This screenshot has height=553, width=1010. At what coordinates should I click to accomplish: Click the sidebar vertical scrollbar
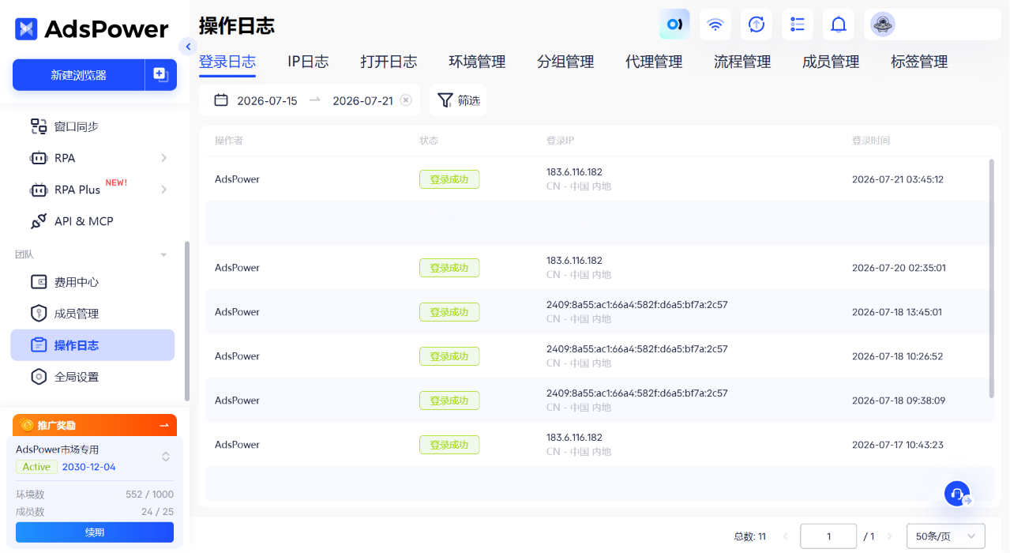186,321
